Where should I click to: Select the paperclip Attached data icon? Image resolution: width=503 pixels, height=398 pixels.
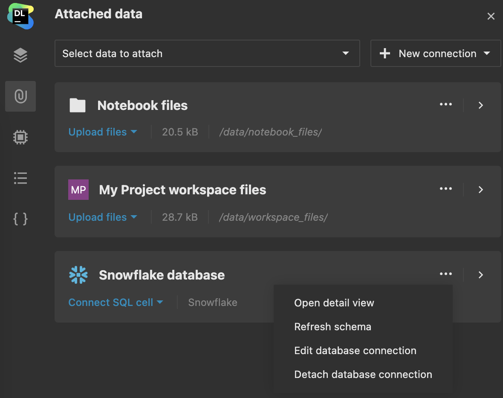pos(20,96)
